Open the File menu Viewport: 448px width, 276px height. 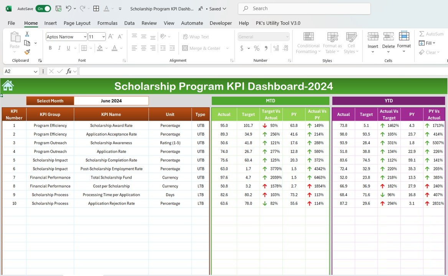point(12,23)
